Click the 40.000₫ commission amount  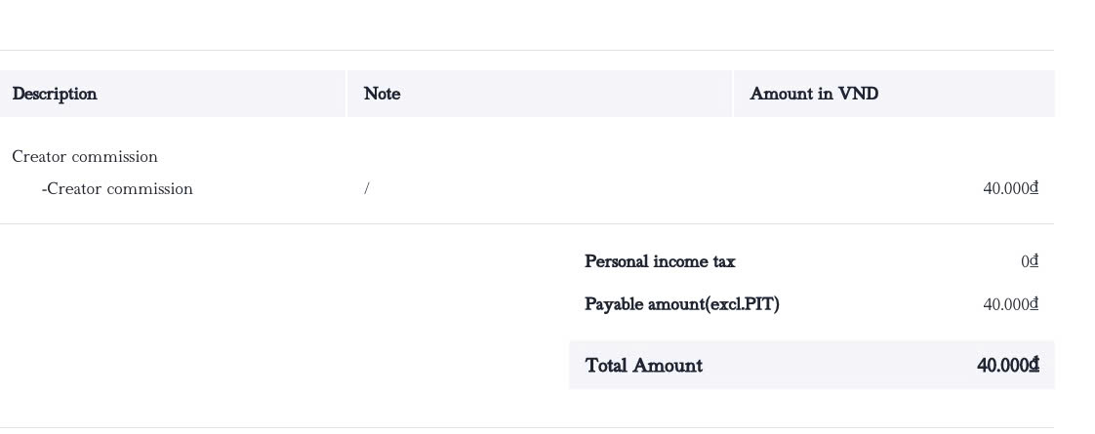1010,188
